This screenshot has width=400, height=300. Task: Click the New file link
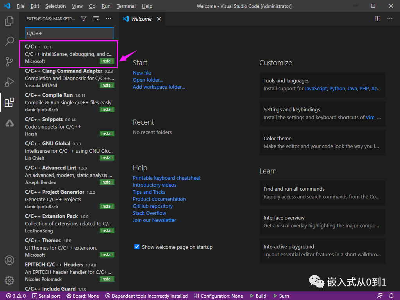tap(142, 73)
